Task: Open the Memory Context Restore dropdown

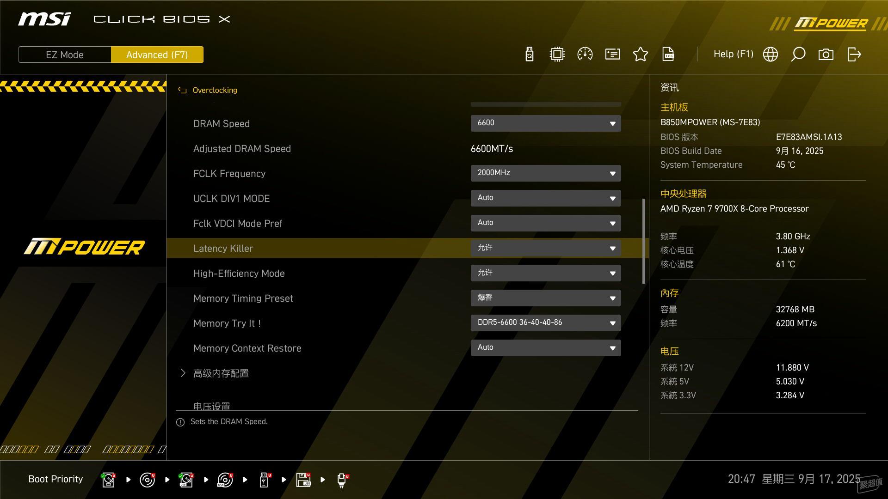Action: 546,348
